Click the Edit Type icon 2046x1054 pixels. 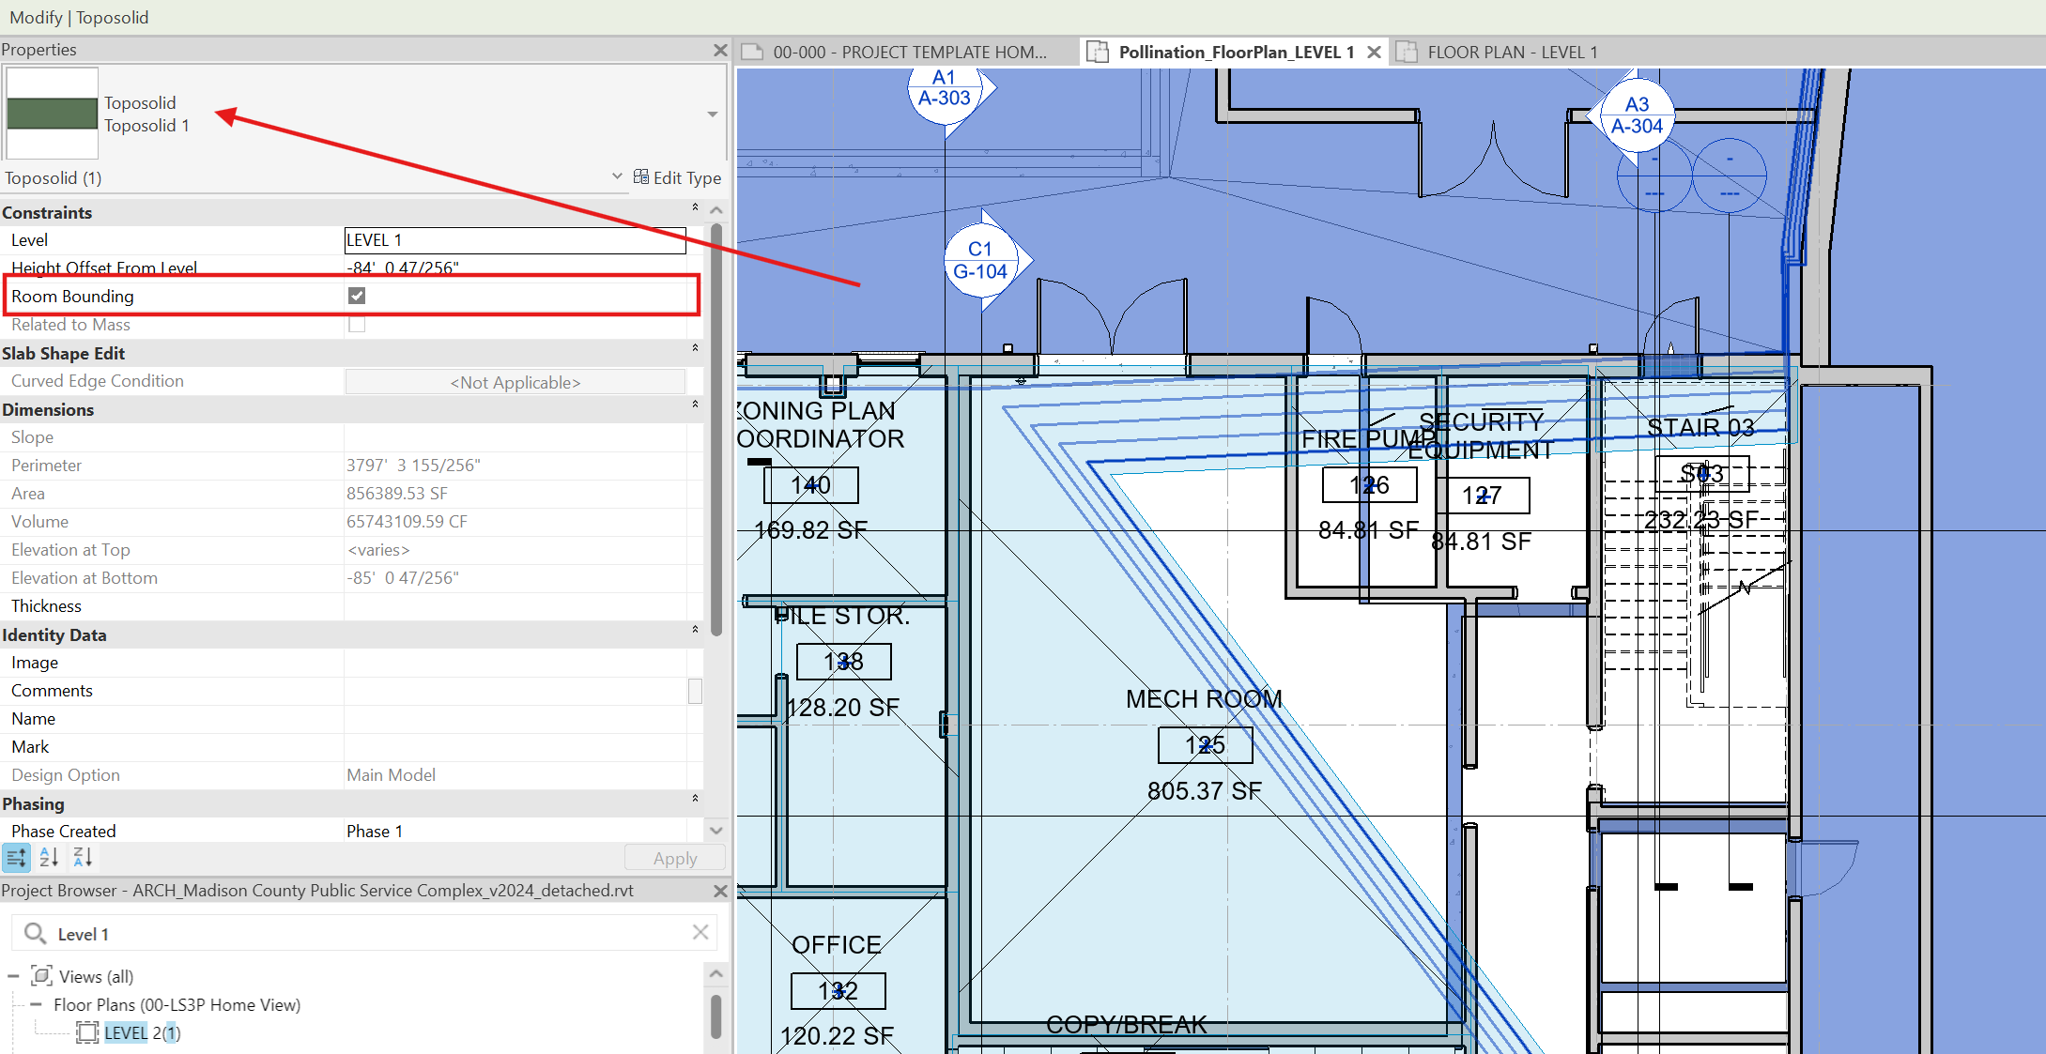pos(641,176)
